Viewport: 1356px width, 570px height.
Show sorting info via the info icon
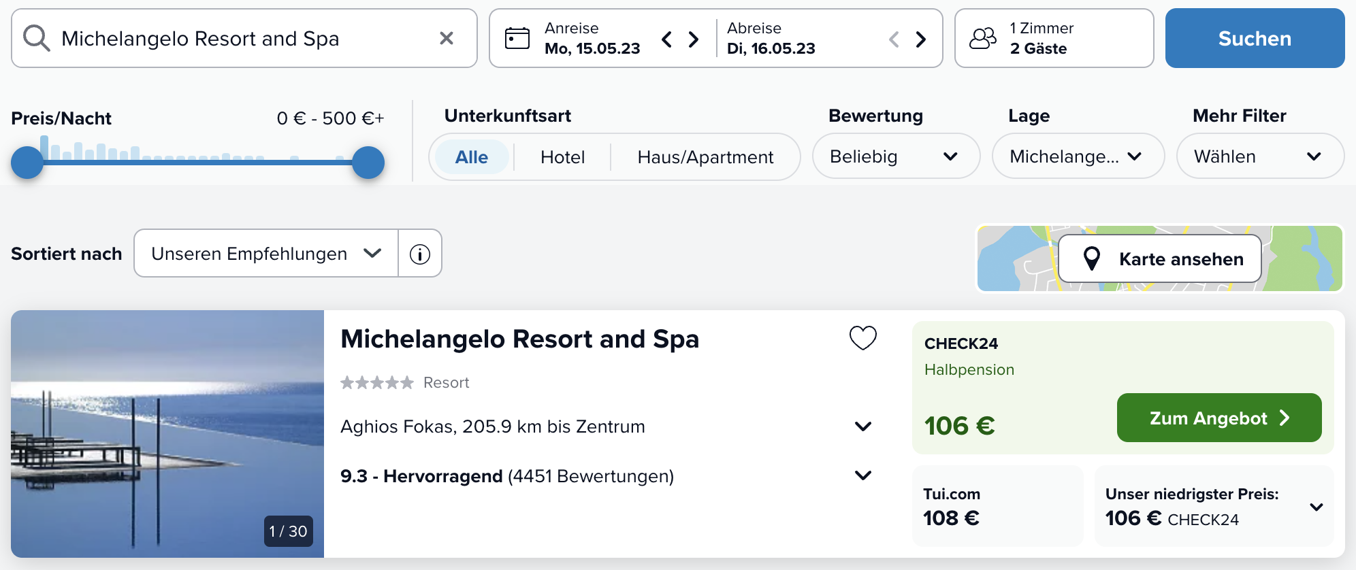click(x=420, y=254)
